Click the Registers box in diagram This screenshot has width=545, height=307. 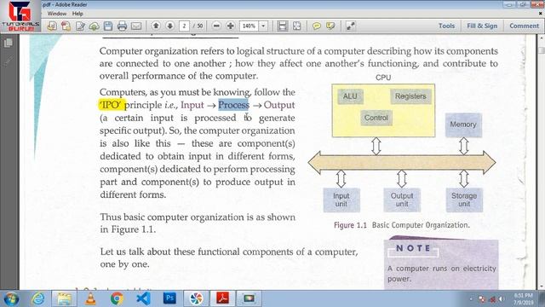coord(410,96)
